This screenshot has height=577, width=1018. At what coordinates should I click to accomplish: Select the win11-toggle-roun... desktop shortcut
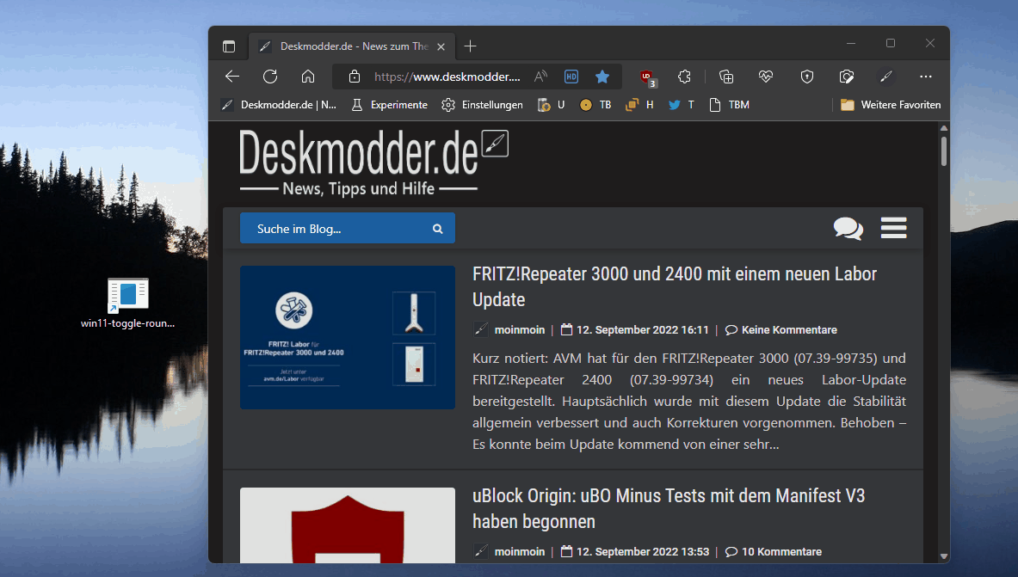(x=128, y=303)
